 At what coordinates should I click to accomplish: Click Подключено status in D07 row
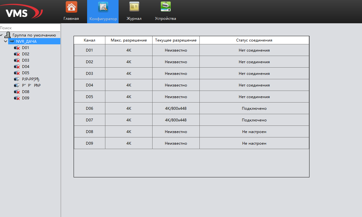[254, 120]
